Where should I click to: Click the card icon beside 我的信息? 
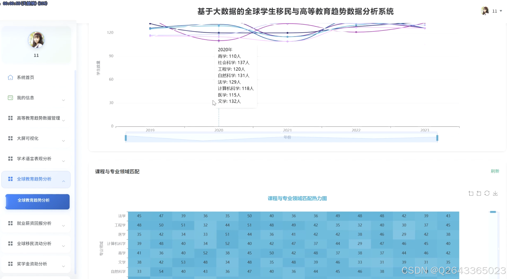pyautogui.click(x=10, y=98)
